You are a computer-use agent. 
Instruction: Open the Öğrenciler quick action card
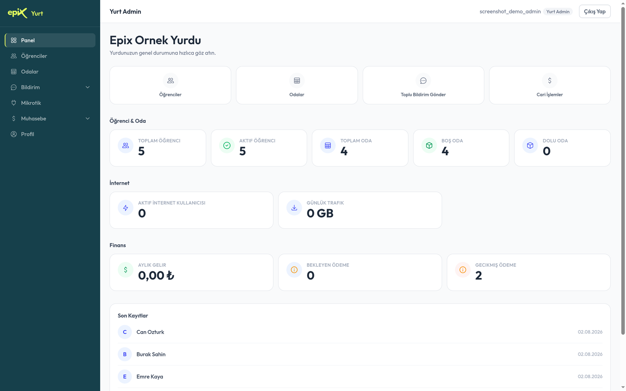click(170, 85)
